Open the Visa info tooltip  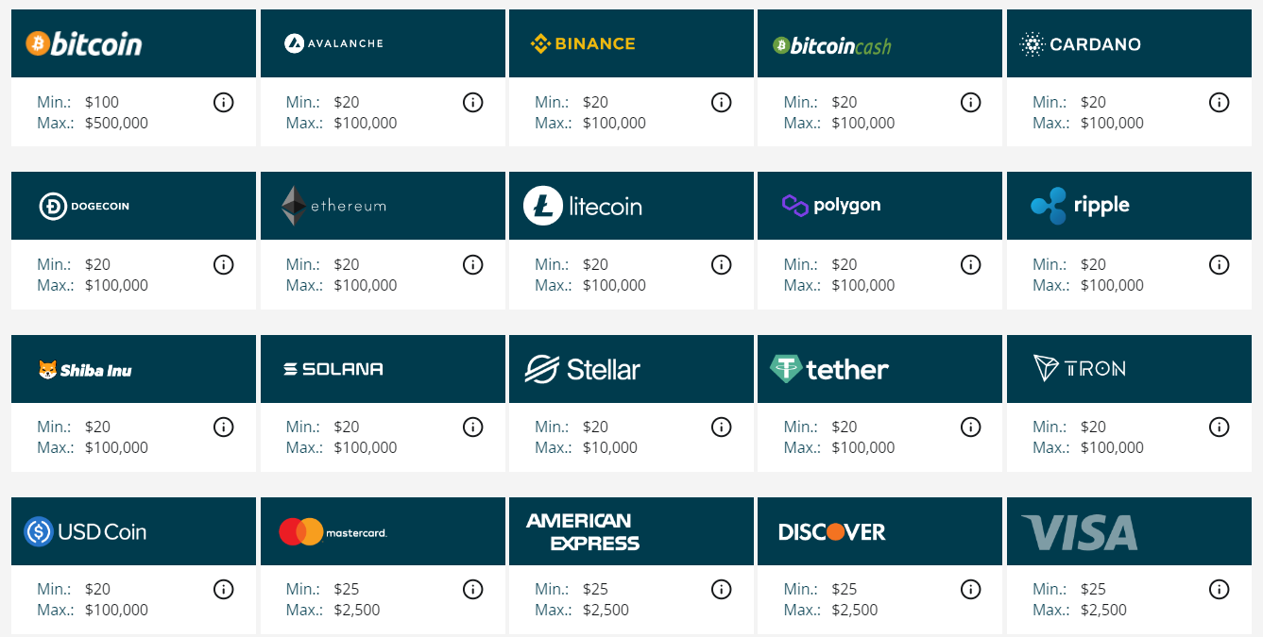(1220, 589)
